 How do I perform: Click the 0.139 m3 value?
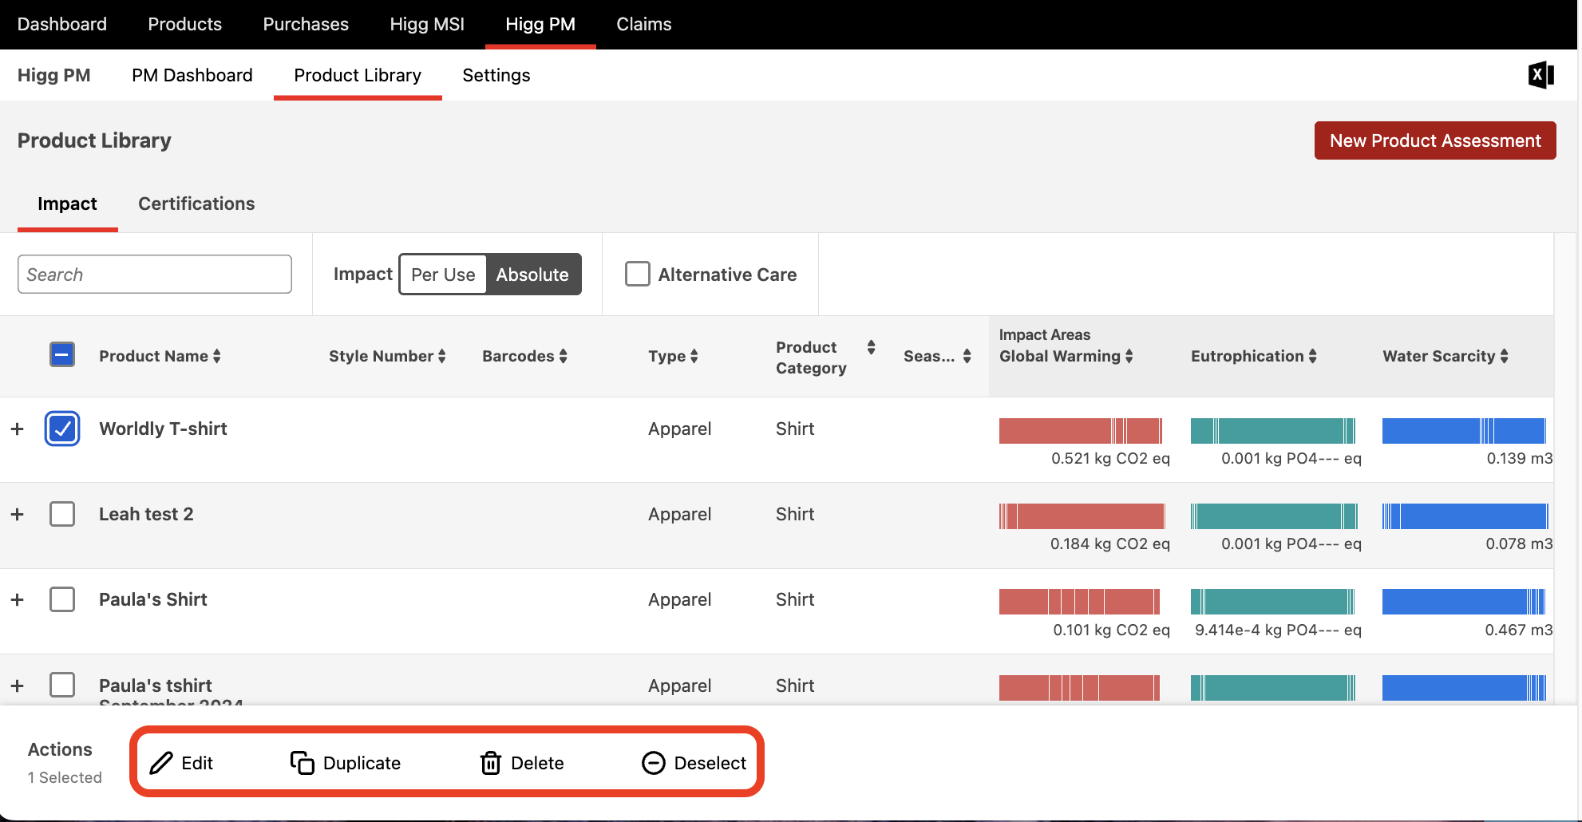tap(1519, 458)
